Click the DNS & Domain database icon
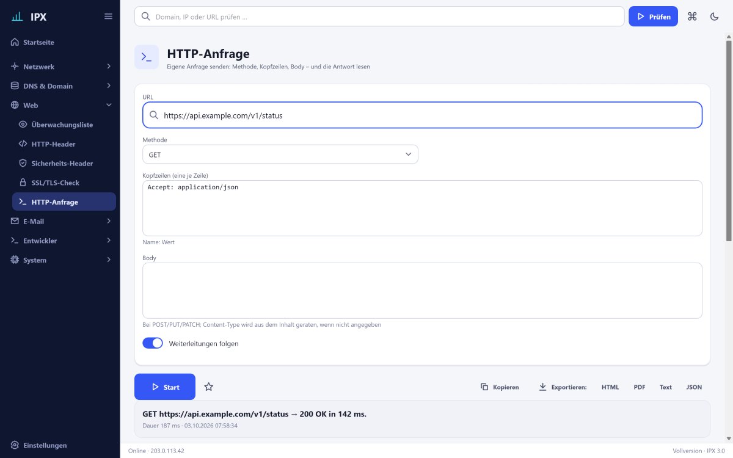Image resolution: width=733 pixels, height=458 pixels. 15,86
